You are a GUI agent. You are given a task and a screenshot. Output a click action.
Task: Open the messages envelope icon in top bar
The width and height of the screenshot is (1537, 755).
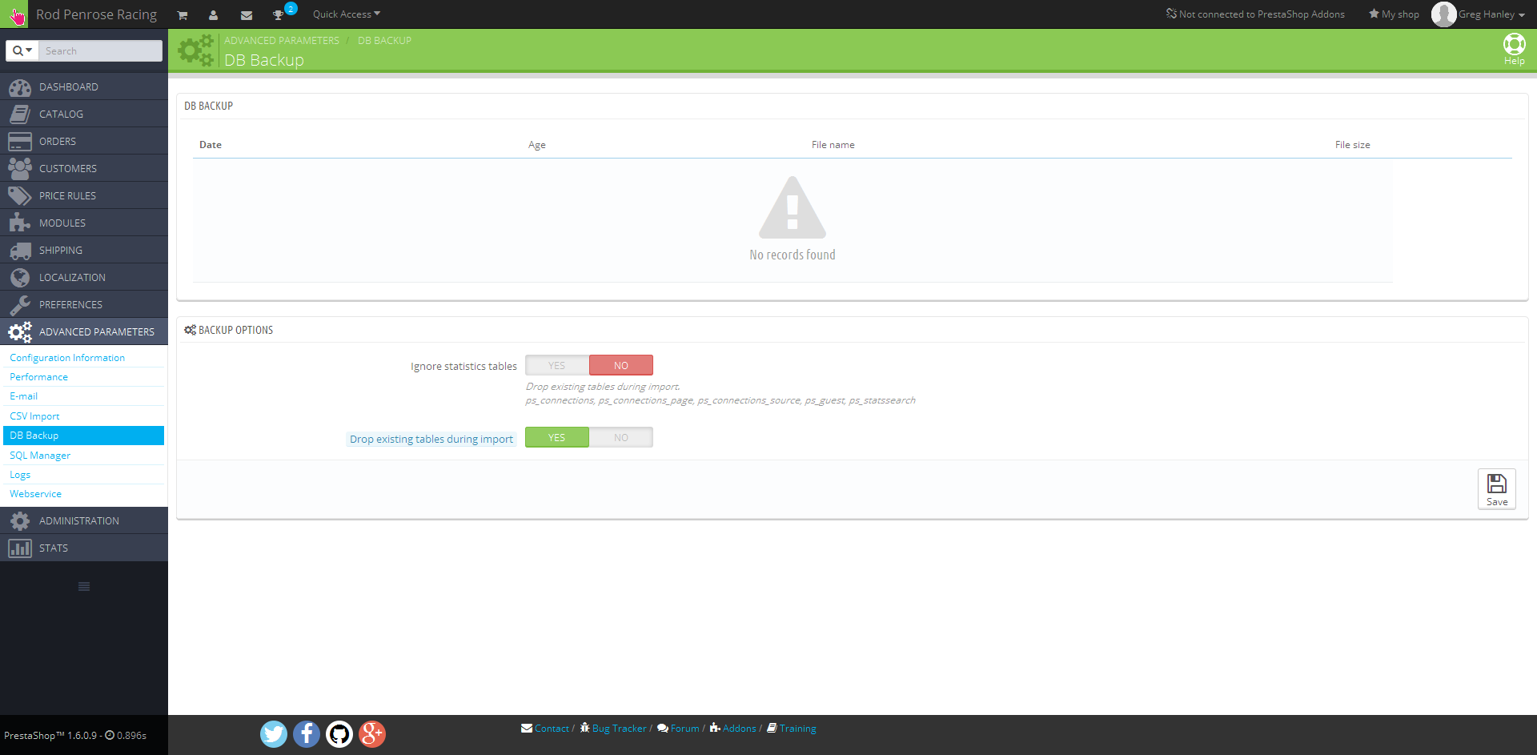(247, 15)
